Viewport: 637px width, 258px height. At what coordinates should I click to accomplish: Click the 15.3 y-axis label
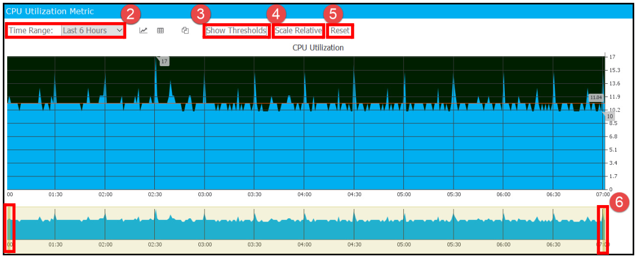click(614, 71)
